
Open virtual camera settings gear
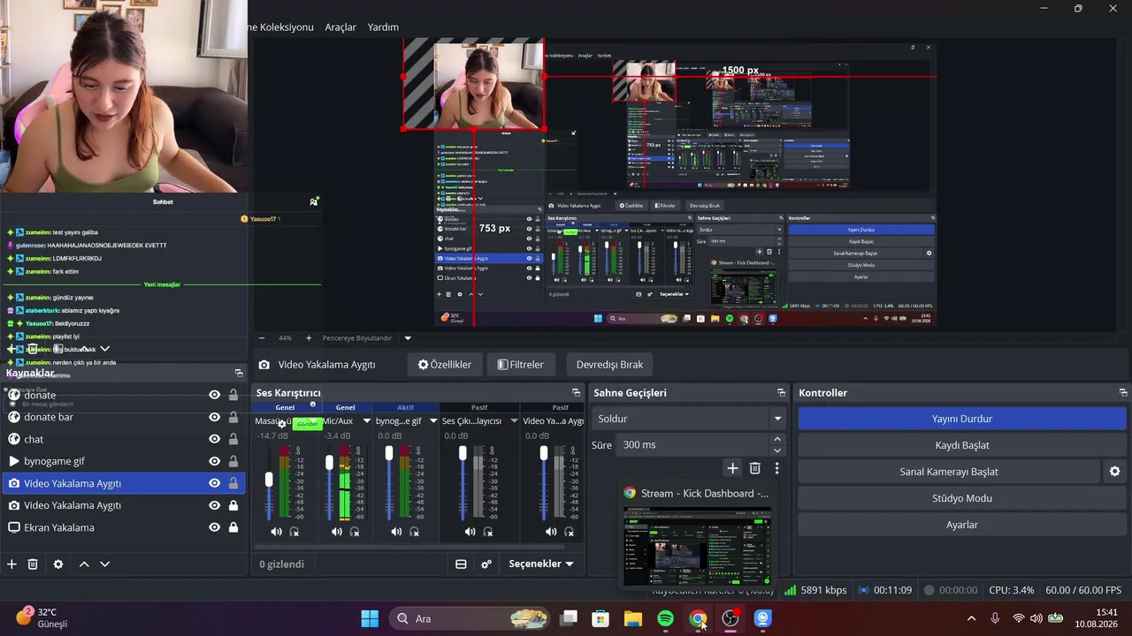coord(1114,472)
